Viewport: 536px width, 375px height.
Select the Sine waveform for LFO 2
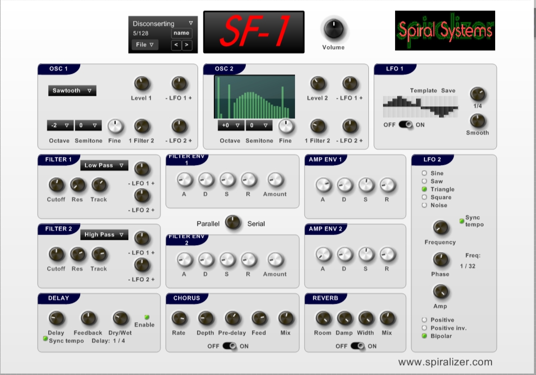point(424,173)
